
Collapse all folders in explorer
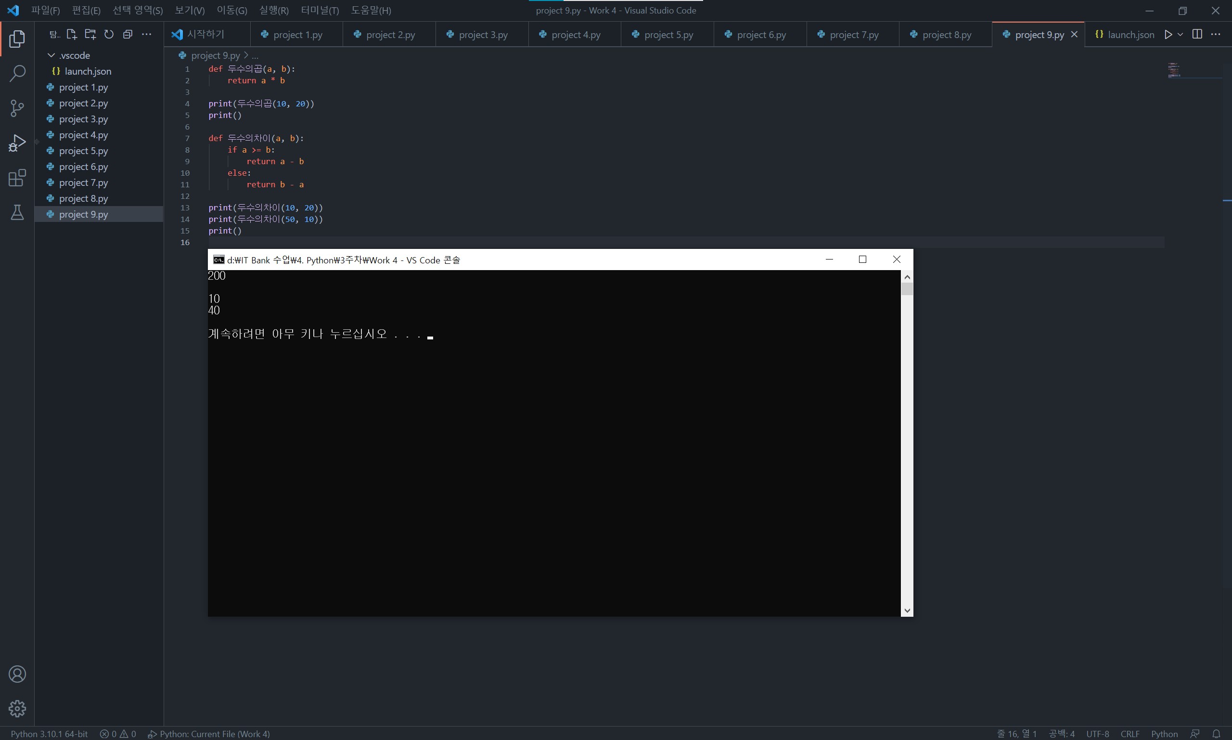point(128,34)
